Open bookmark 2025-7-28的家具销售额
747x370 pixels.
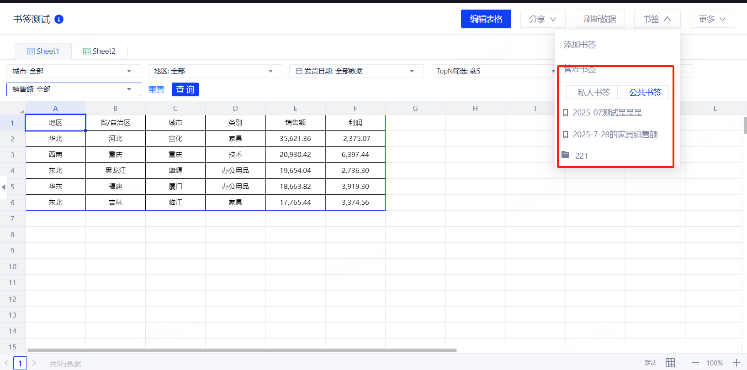pyautogui.click(x=615, y=135)
